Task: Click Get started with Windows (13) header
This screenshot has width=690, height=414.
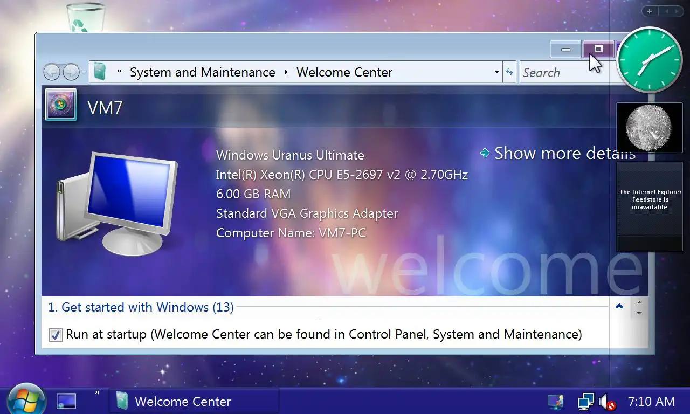Action: 141,307
